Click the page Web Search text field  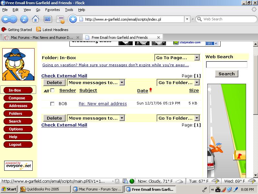[227, 64]
